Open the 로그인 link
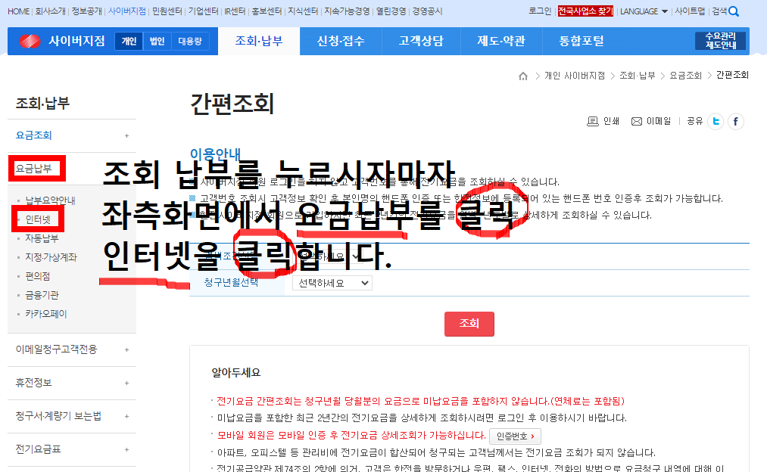The height and width of the screenshot is (472, 767). coord(538,11)
